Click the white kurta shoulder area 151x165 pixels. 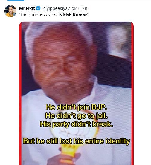(x=113, y=100)
